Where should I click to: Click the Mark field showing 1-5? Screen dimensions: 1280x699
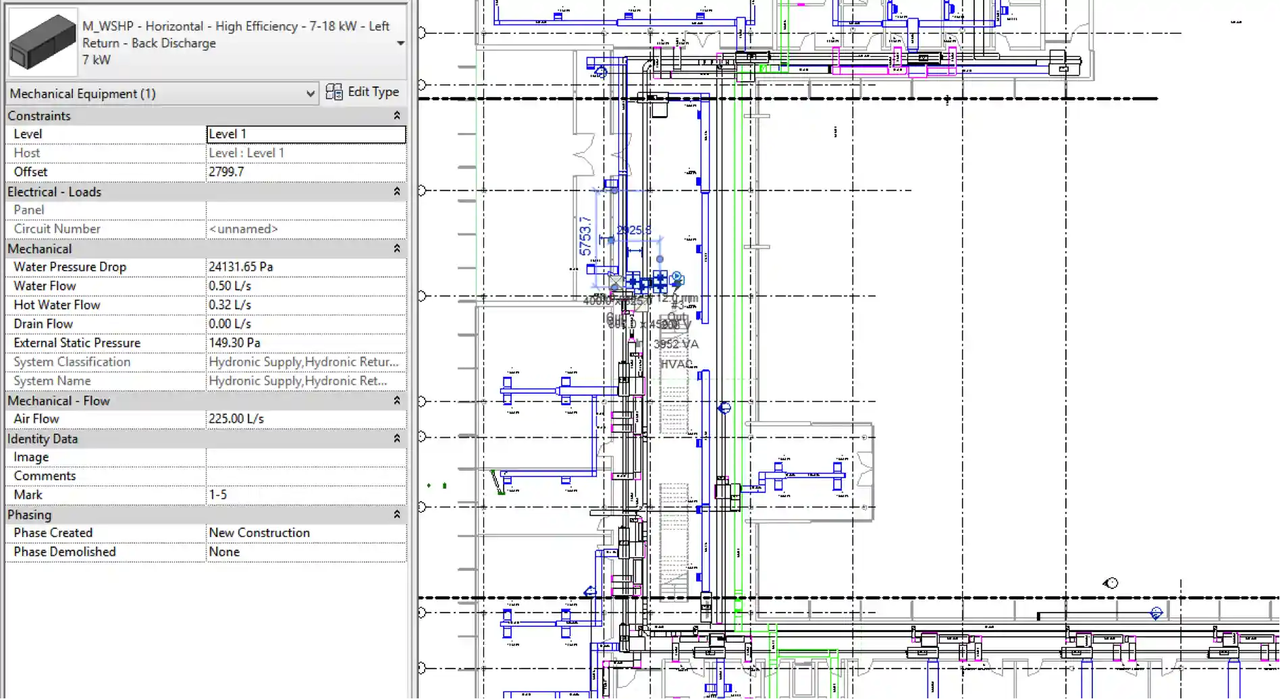point(305,495)
